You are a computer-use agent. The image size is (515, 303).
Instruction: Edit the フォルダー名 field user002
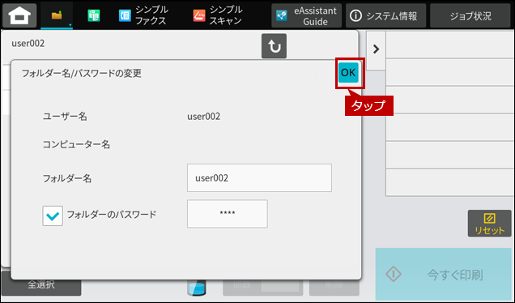[x=259, y=177]
